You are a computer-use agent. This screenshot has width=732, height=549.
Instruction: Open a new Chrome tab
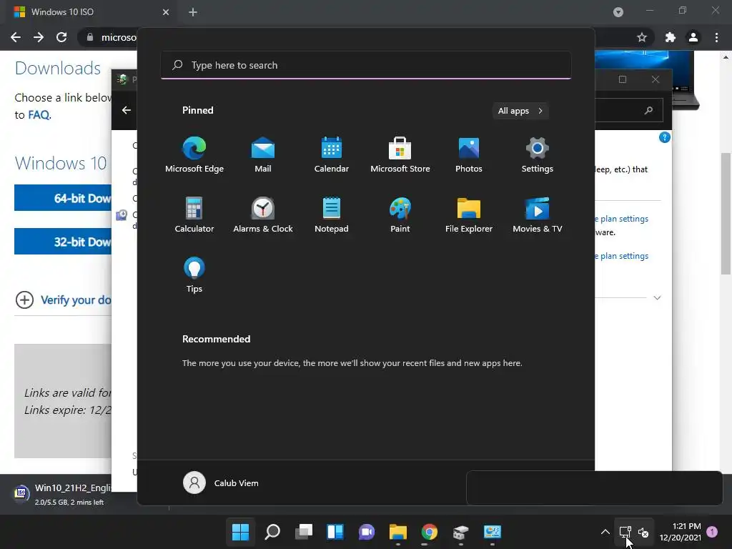[x=193, y=12]
